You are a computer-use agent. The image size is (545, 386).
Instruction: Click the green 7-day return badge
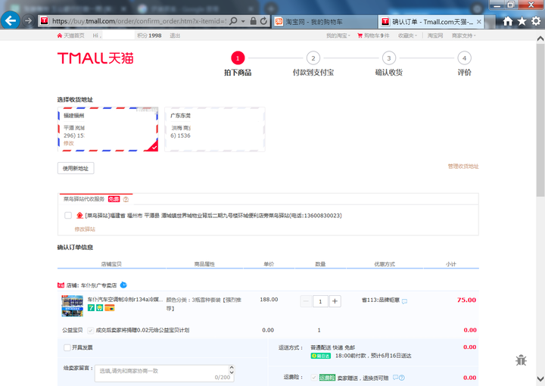(x=91, y=308)
